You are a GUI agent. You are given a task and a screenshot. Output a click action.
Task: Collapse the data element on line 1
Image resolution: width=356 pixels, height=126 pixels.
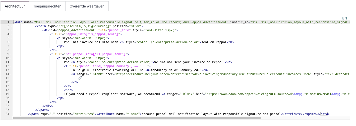click(11, 22)
